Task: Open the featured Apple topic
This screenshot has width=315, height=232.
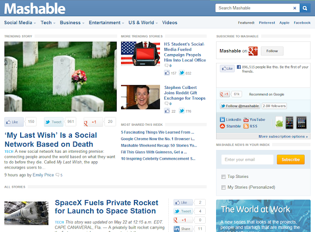Action: pyautogui.click(x=284, y=23)
